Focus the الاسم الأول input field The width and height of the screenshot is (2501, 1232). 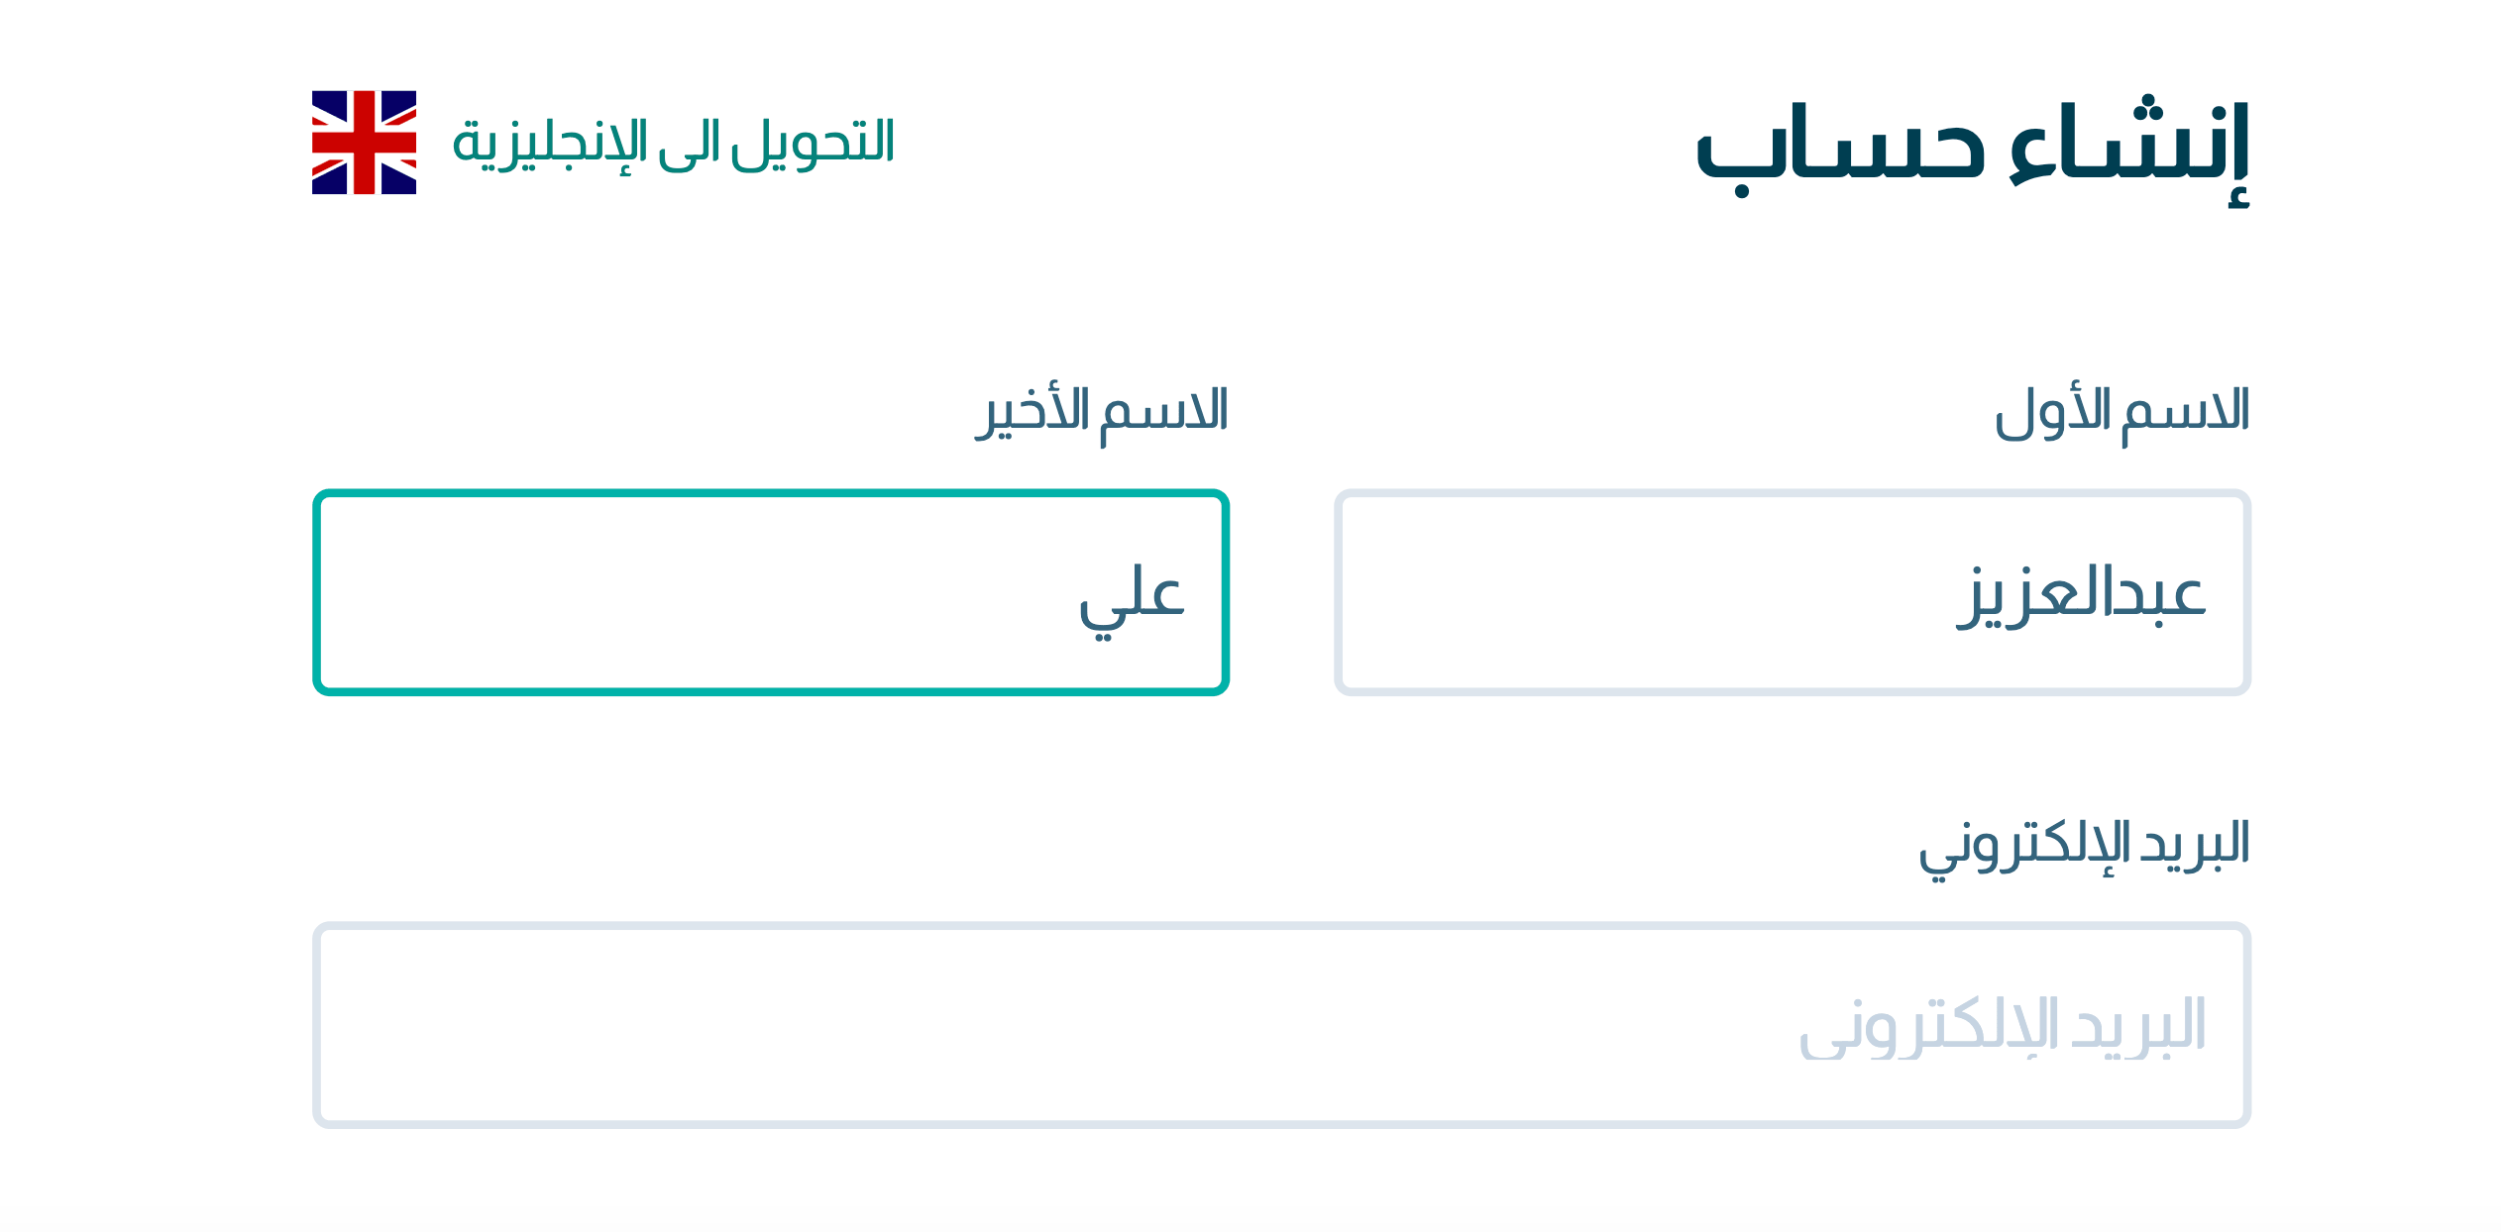click(x=1793, y=592)
